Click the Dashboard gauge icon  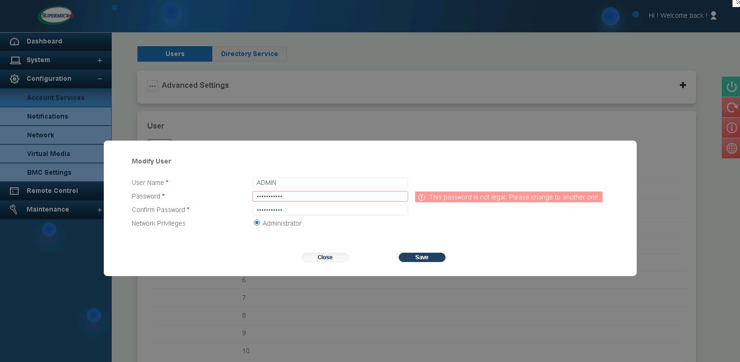pyautogui.click(x=14, y=42)
